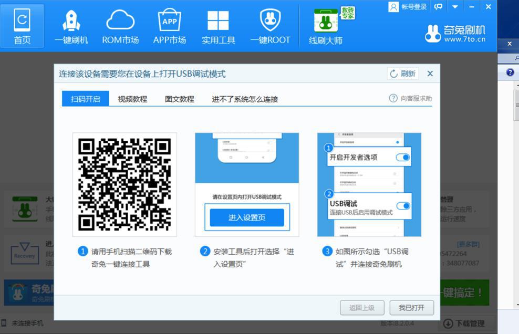Open 下载管理 download manager
519x334 pixels.
click(464, 323)
